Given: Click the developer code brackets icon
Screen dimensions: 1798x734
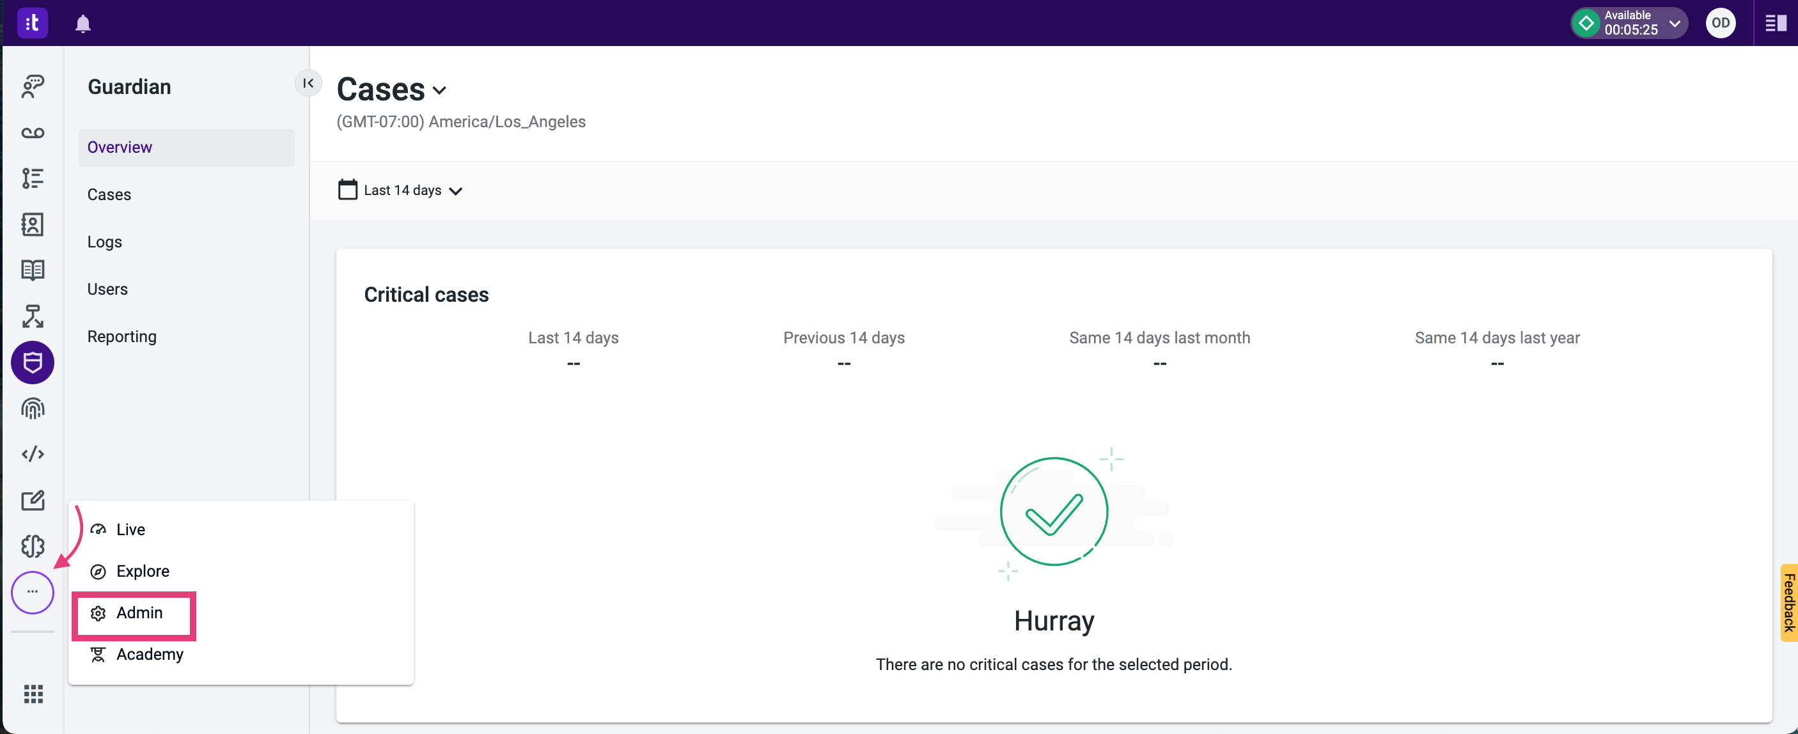Looking at the screenshot, I should (x=33, y=454).
